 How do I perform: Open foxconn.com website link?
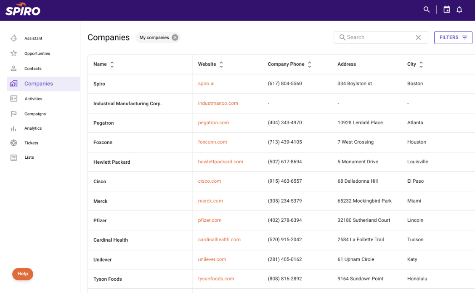(x=212, y=142)
